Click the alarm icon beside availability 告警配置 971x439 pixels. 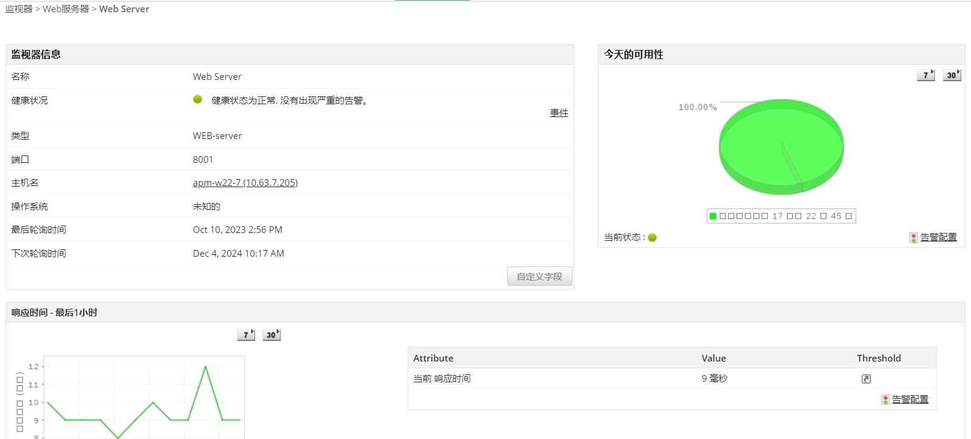[x=913, y=237]
